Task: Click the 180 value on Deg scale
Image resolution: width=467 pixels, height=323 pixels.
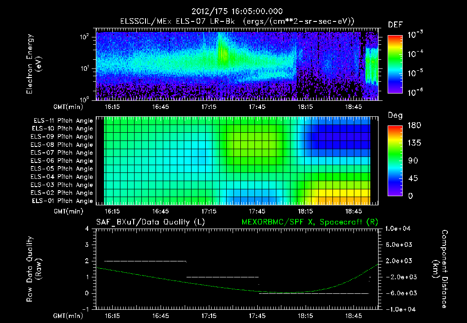Action: click(x=414, y=125)
